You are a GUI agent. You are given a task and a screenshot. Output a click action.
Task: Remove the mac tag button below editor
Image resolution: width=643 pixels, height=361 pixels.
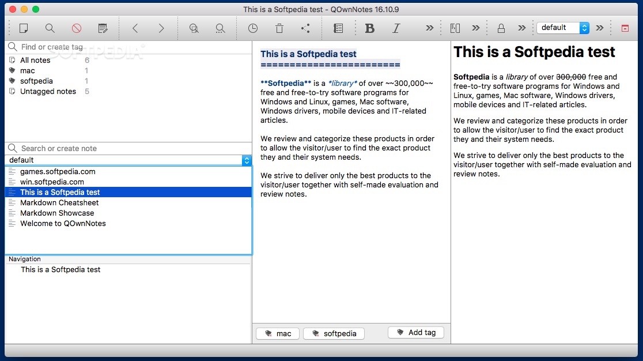[278, 333]
